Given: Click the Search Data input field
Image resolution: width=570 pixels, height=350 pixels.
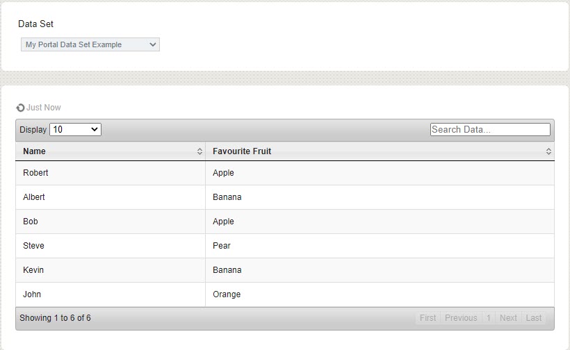Looking at the screenshot, I should (490, 130).
